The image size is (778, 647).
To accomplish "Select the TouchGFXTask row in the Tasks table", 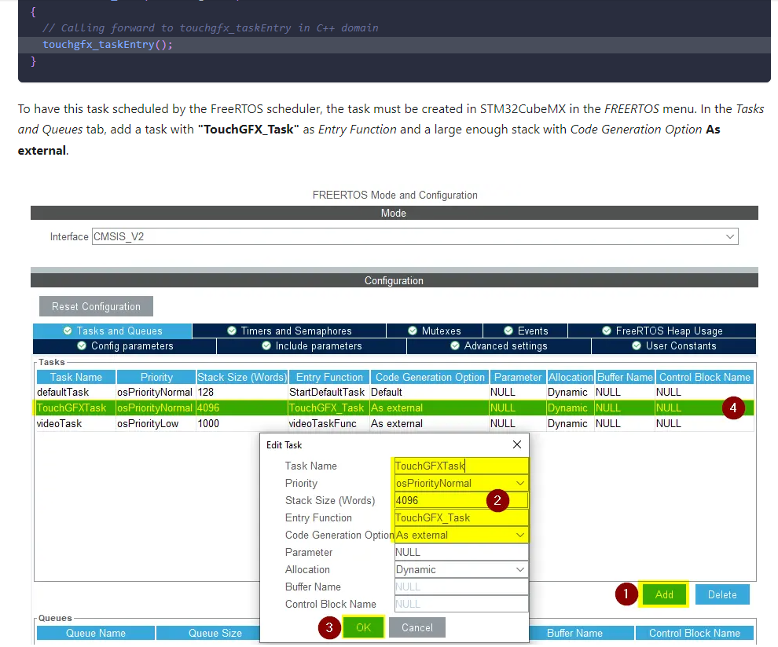I will click(x=395, y=408).
